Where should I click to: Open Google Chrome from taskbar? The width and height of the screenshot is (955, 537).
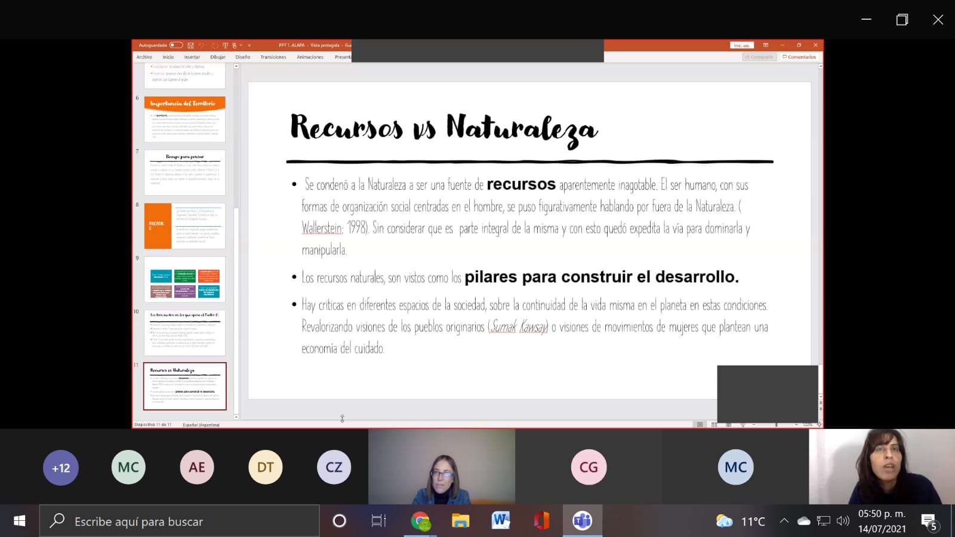420,521
